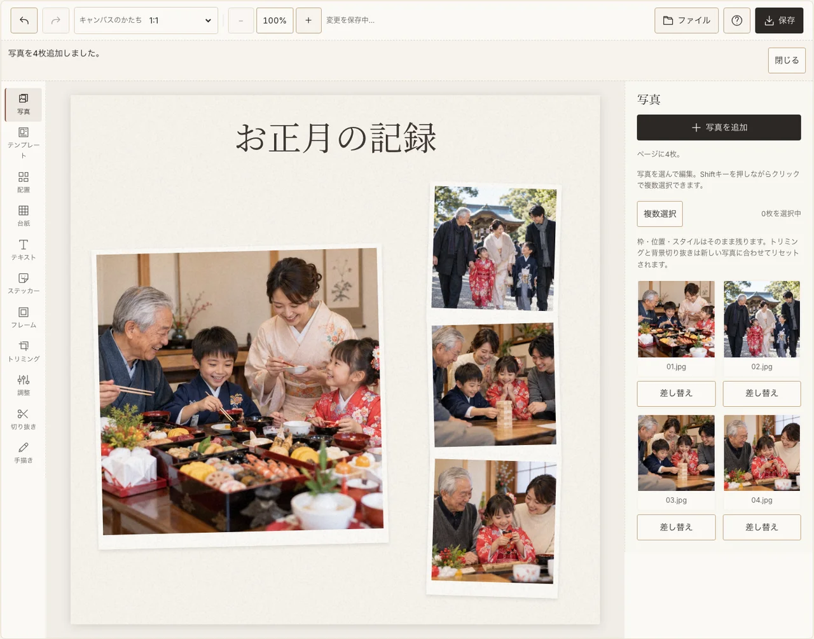Click 差し替え (Replace) under 04.jpg
Screen dimensions: 814x639
point(762,527)
